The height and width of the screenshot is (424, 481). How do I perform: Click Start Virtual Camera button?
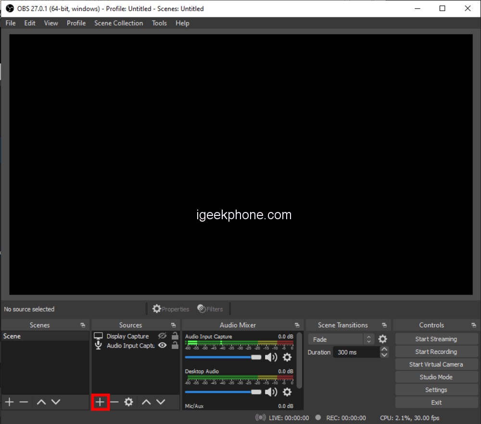pos(436,364)
